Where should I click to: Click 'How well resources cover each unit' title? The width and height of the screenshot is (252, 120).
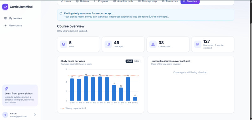170,61
